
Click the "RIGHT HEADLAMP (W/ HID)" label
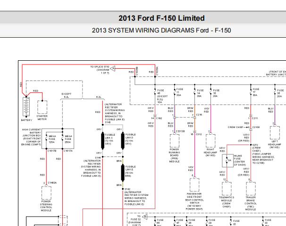point(210,153)
